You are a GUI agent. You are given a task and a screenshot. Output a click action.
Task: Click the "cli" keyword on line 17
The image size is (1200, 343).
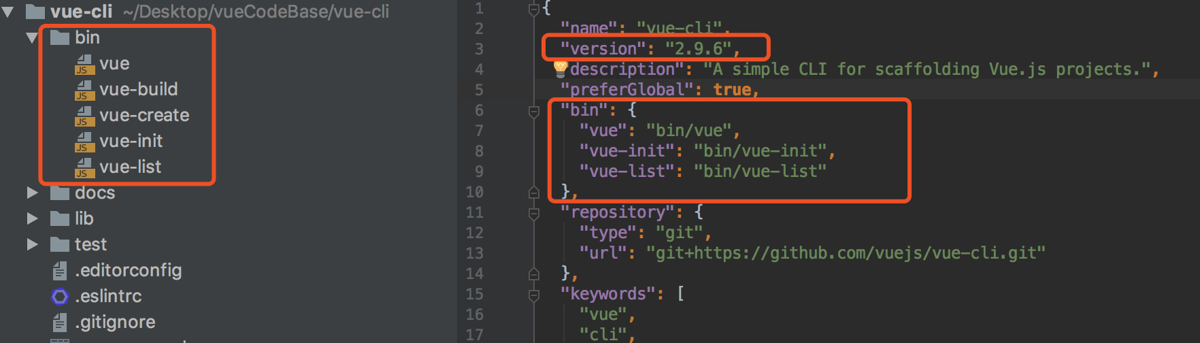(x=603, y=334)
